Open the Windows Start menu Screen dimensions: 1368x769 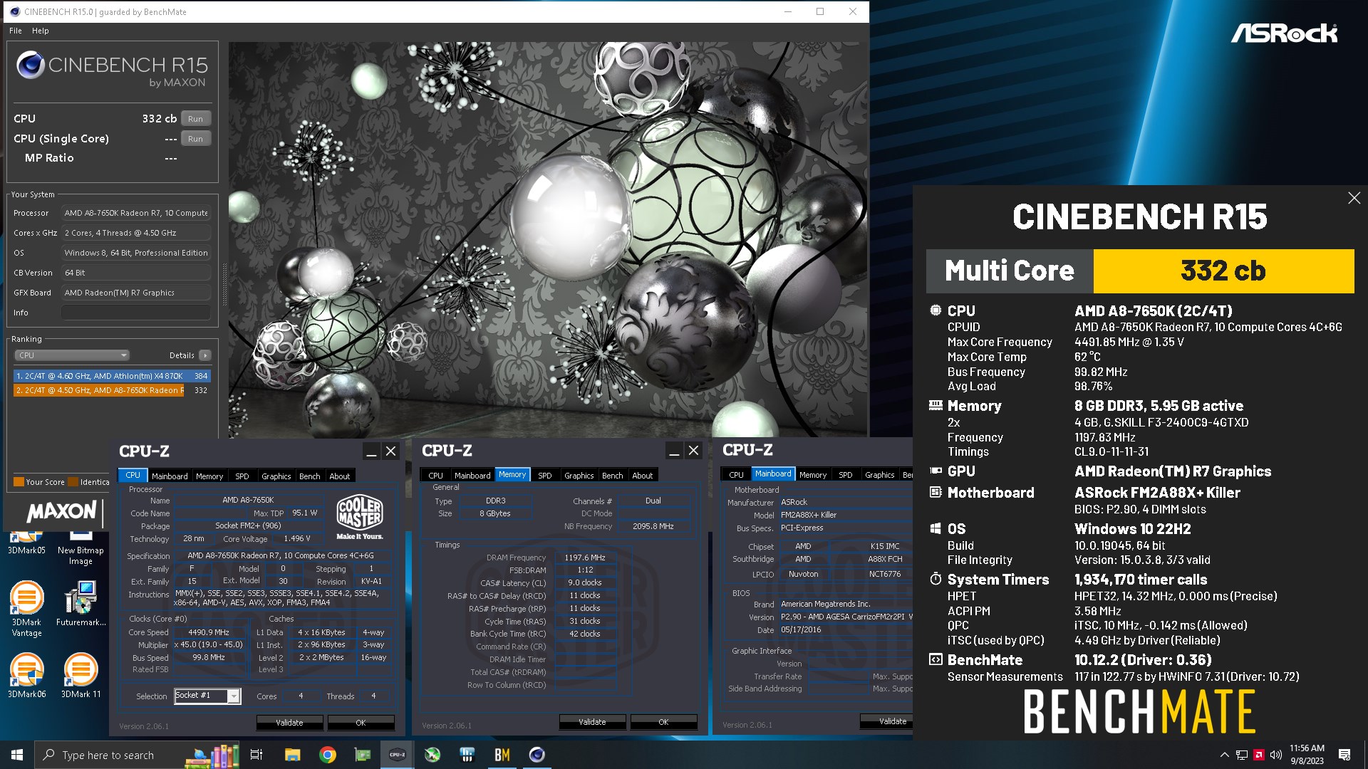click(x=17, y=755)
